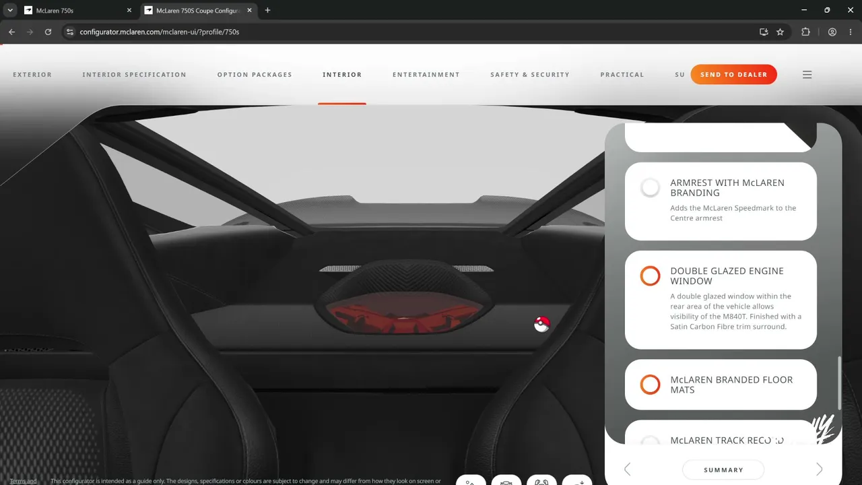Open the Entertainment section
This screenshot has width=862, height=485.
tap(426, 75)
